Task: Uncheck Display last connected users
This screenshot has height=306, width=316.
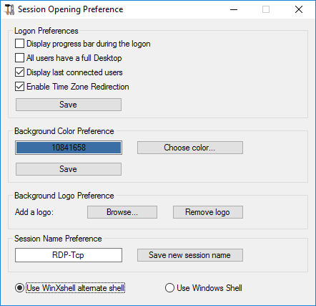Action: click(x=19, y=72)
